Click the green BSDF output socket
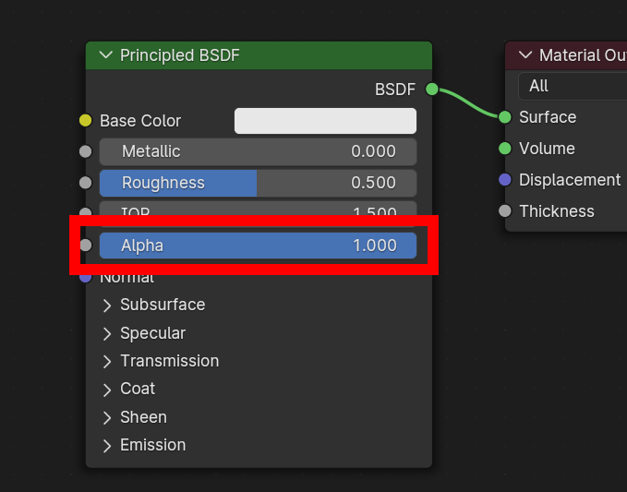This screenshot has height=492, width=627. click(431, 90)
